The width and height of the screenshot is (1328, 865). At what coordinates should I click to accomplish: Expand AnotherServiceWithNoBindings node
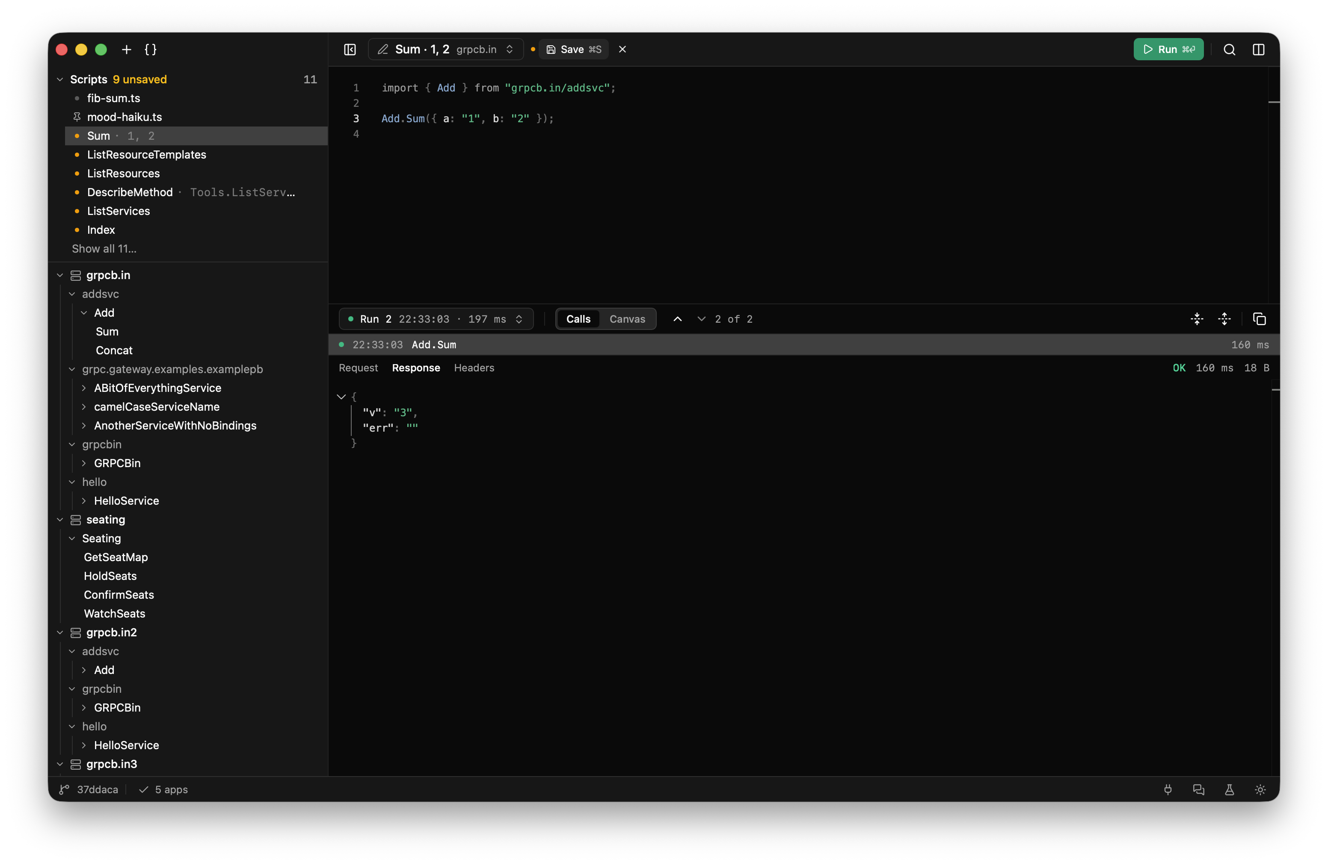(84, 426)
